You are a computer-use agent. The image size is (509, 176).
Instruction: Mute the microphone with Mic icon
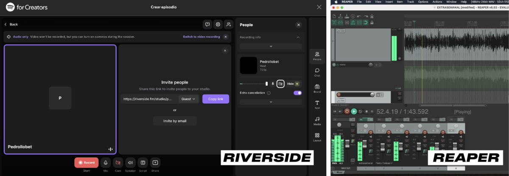[x=106, y=162]
